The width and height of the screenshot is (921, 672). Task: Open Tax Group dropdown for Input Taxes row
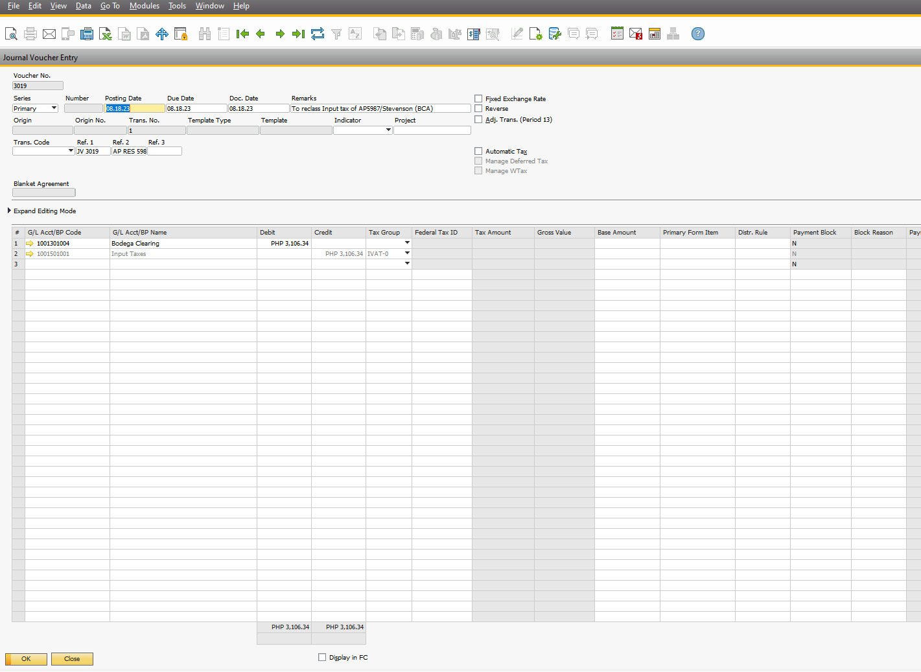[407, 253]
